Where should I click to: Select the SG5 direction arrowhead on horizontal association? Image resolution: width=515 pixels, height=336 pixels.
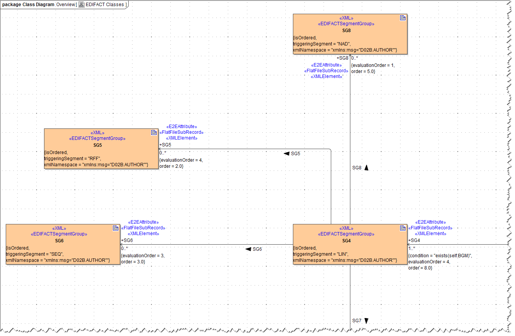286,153
